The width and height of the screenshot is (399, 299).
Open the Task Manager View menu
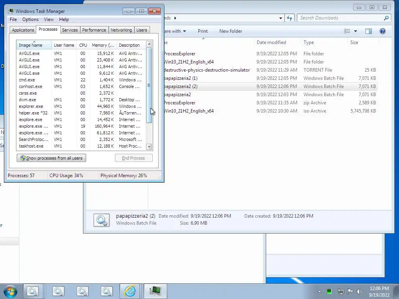pos(49,19)
